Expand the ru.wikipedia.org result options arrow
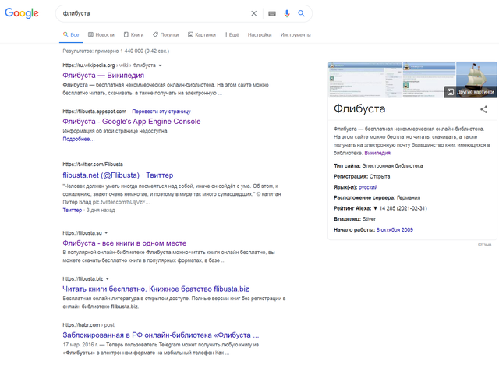Viewport: 499px width, 365px height. tap(160, 66)
